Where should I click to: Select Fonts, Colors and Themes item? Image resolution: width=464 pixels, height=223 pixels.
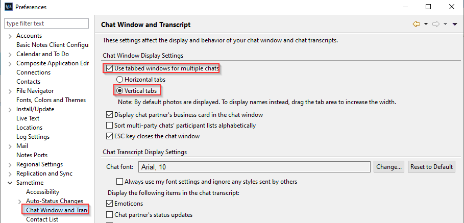pyautogui.click(x=51, y=100)
